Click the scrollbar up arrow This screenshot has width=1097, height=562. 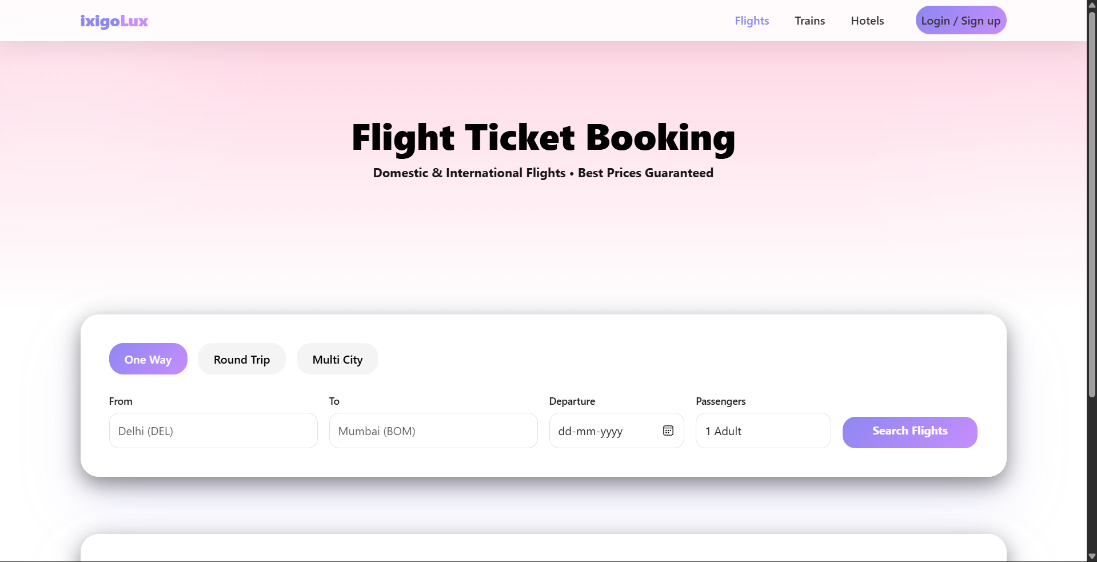[x=1092, y=5]
